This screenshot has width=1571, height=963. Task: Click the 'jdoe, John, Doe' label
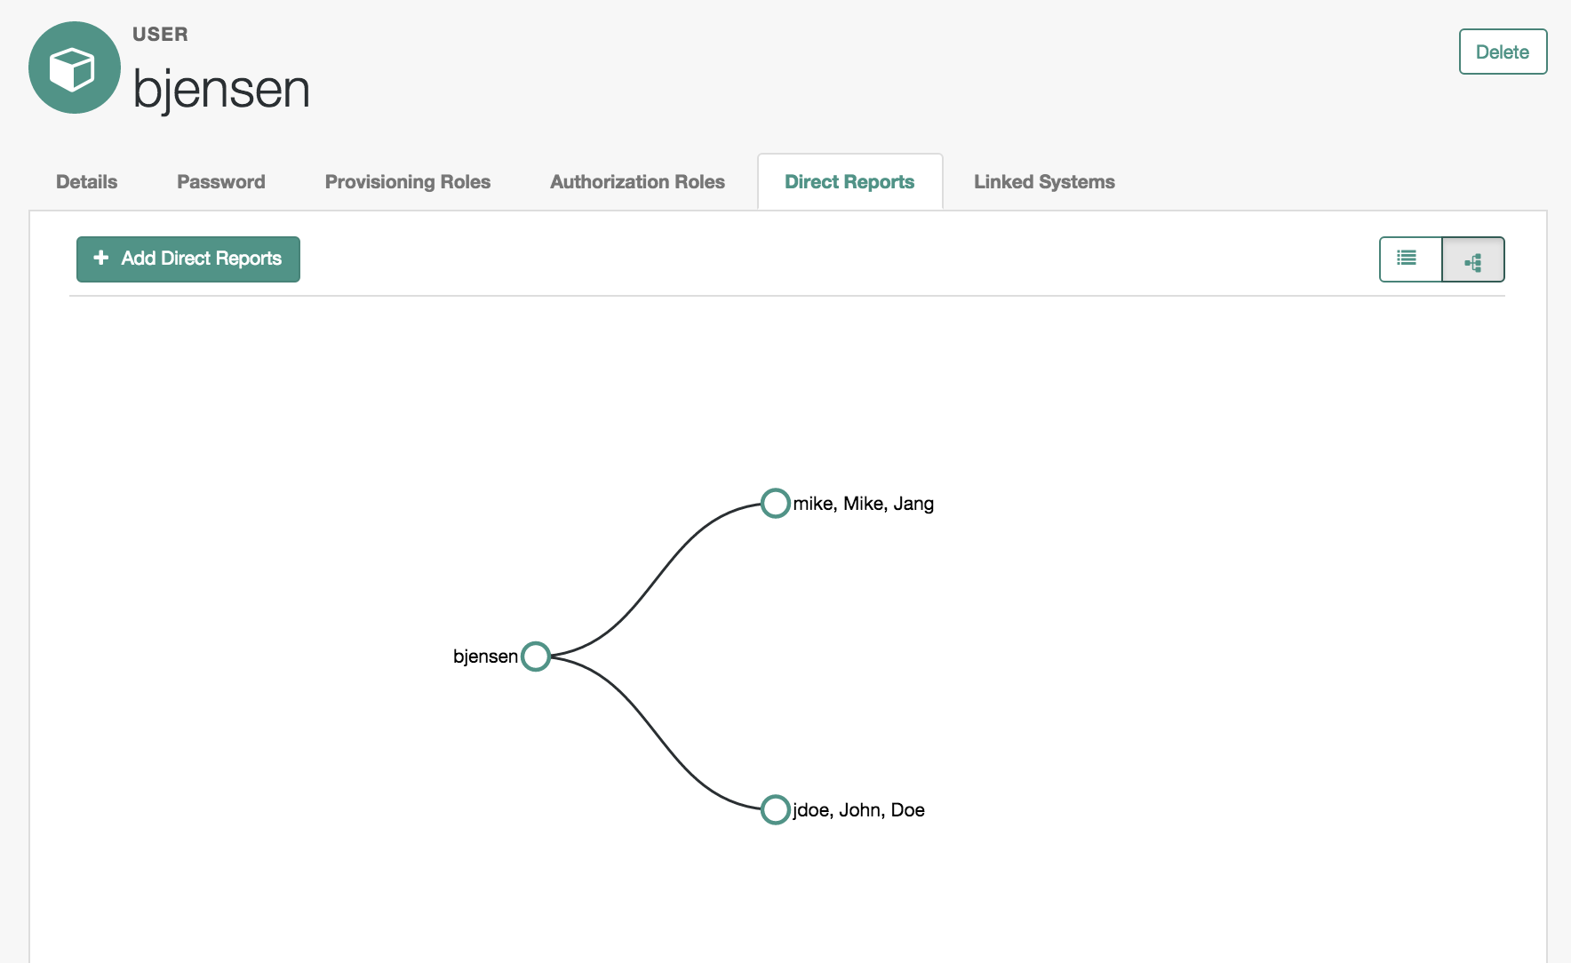pyautogui.click(x=858, y=810)
